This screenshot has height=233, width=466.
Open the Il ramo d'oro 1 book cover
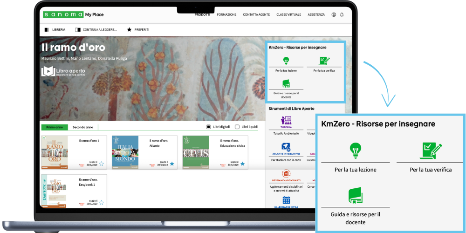55,152
